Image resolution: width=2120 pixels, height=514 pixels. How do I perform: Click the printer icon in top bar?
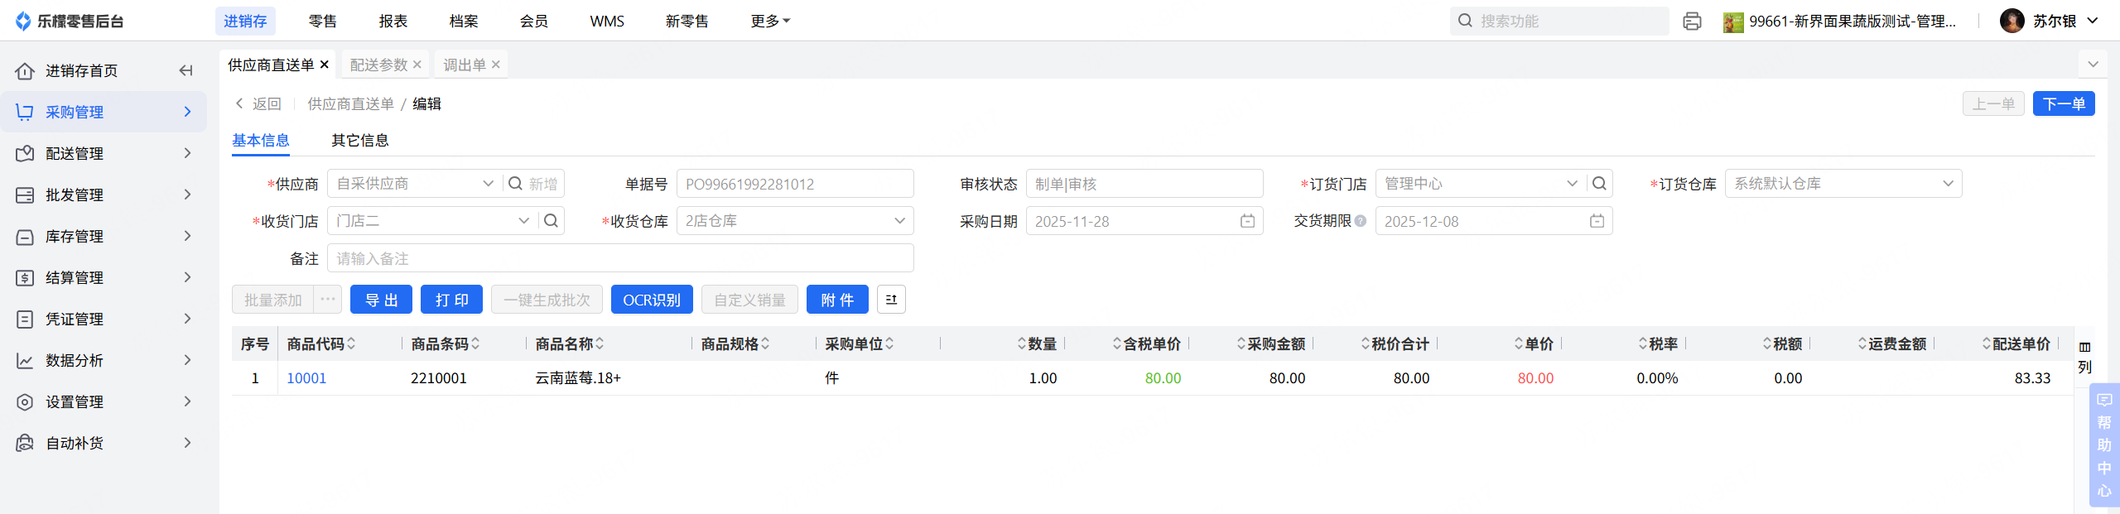(x=1692, y=22)
